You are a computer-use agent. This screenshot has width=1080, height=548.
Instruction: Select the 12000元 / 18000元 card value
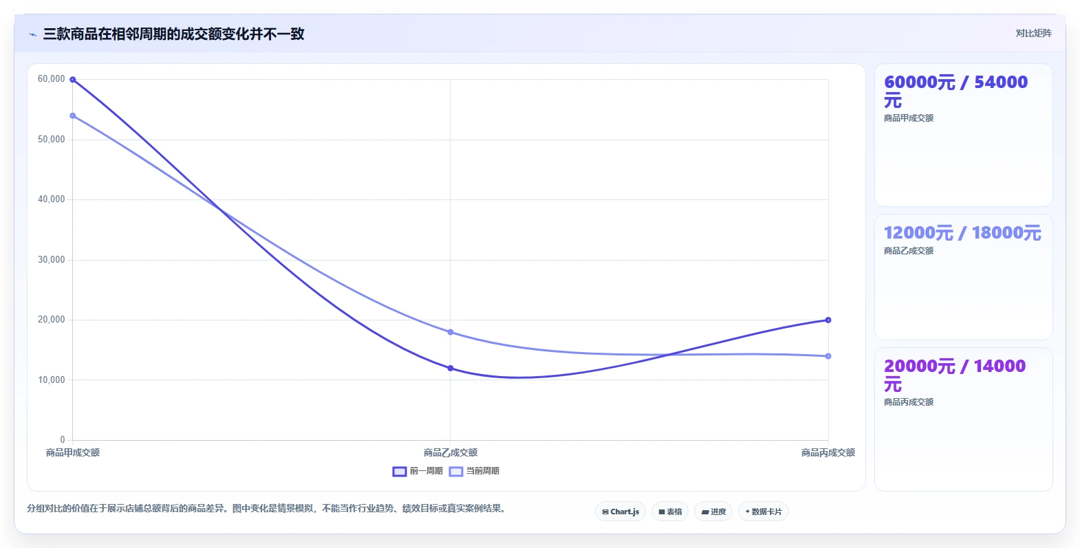tap(962, 233)
